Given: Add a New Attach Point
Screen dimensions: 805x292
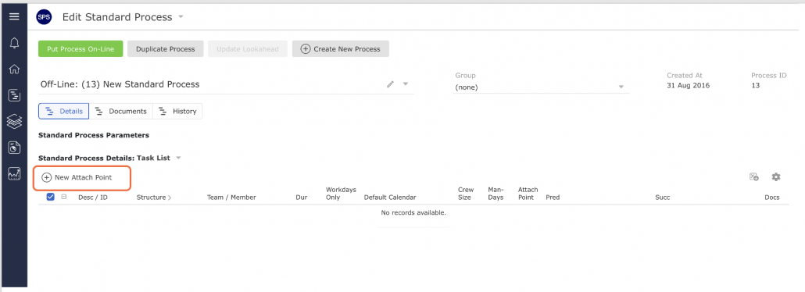Looking at the screenshot, I should point(77,177).
